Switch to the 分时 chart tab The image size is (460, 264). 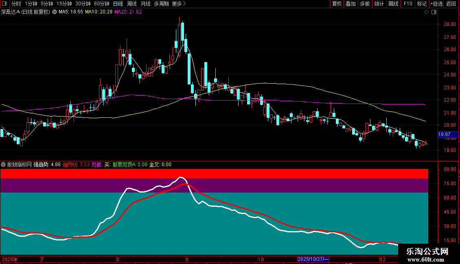(16, 4)
